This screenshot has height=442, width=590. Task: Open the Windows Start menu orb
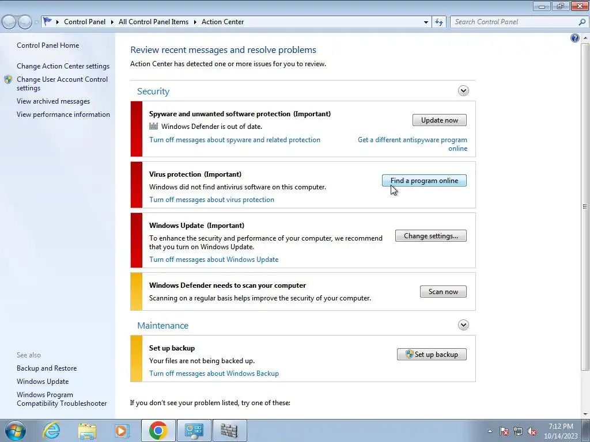point(15,430)
